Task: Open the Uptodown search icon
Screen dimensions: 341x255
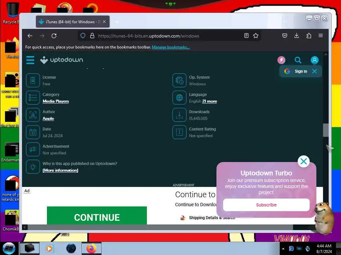Action: tap(298, 60)
